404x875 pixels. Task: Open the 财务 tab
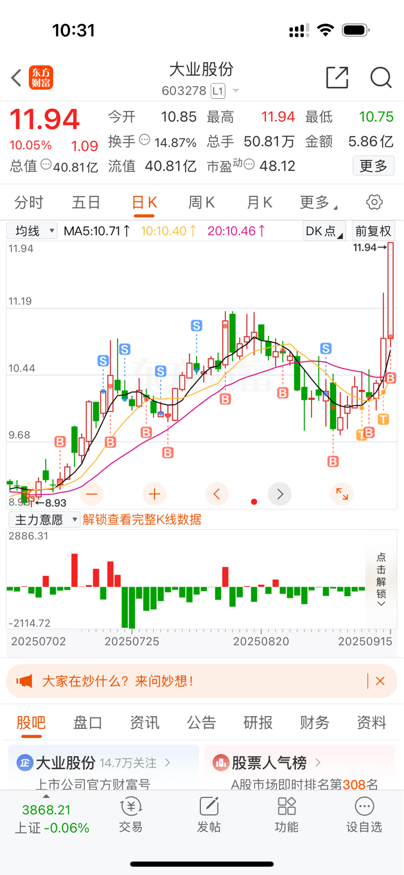315,723
